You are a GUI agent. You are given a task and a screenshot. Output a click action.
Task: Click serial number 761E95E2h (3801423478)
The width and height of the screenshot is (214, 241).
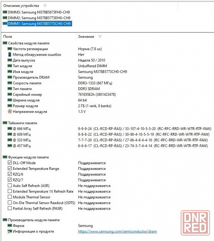pyautogui.click(x=97, y=94)
